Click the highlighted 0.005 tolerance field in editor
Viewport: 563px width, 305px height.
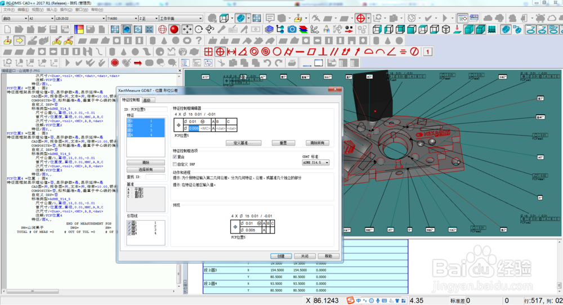194,128
